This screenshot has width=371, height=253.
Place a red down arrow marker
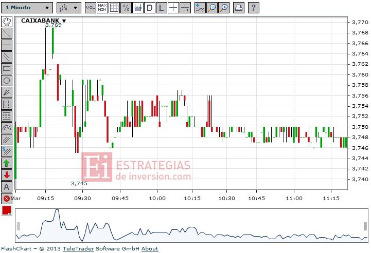7,175
